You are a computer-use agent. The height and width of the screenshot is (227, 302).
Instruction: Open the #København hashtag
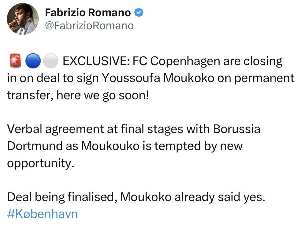(x=42, y=214)
